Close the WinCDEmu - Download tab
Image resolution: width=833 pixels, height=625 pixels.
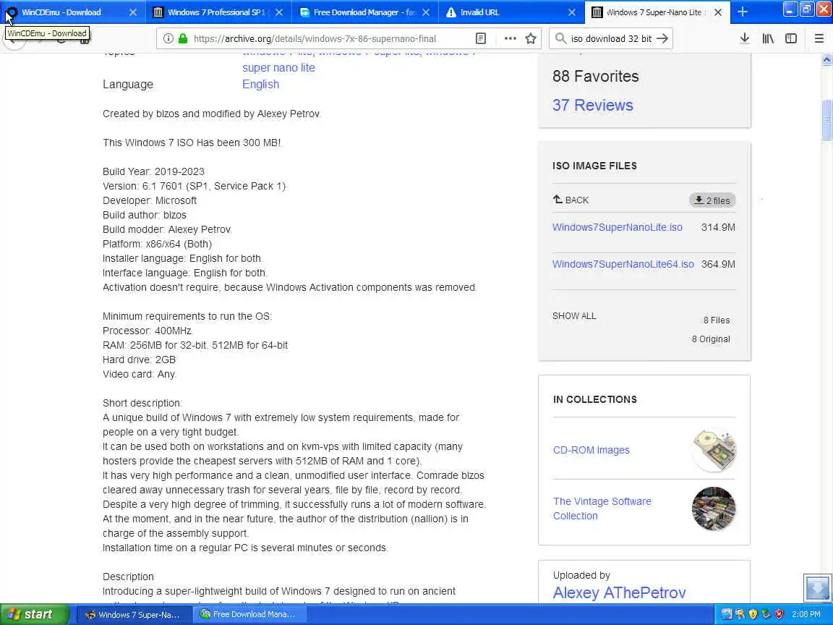[x=133, y=12]
